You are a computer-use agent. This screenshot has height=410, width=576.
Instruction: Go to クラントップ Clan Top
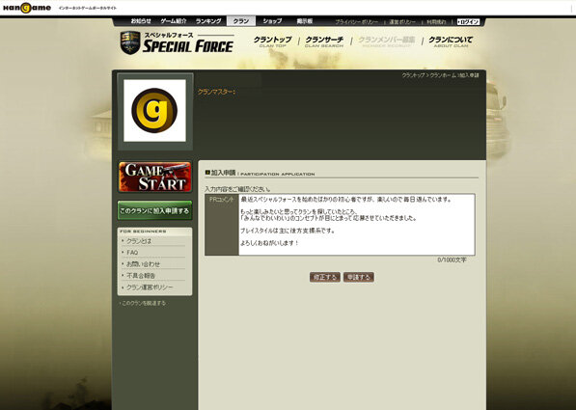273,41
